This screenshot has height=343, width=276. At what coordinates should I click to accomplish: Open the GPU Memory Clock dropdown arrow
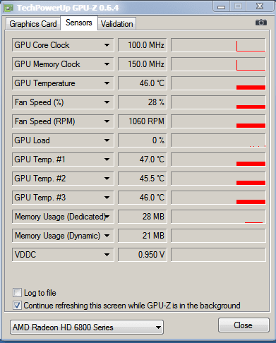pyautogui.click(x=107, y=64)
